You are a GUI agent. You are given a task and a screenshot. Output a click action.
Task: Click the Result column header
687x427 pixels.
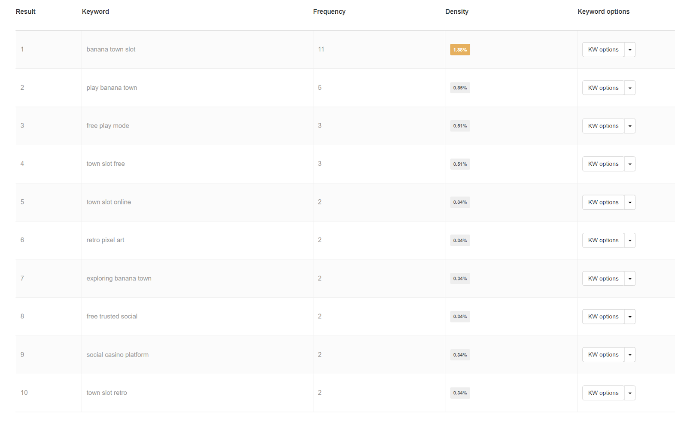pos(25,12)
